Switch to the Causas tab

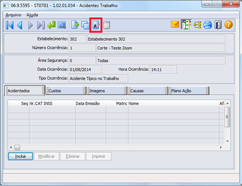148,91
